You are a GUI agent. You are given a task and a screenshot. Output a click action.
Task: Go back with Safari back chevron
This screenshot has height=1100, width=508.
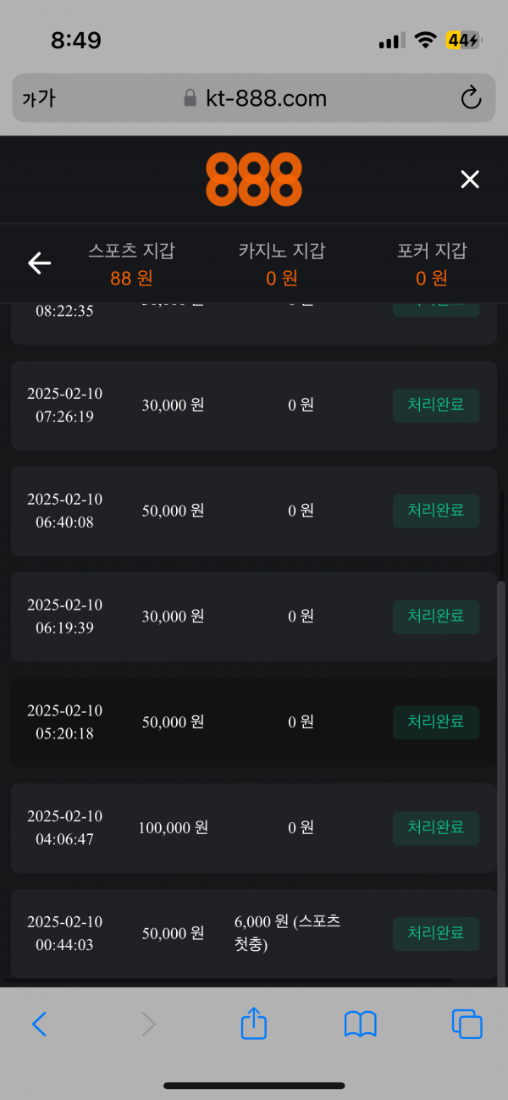coord(39,1024)
